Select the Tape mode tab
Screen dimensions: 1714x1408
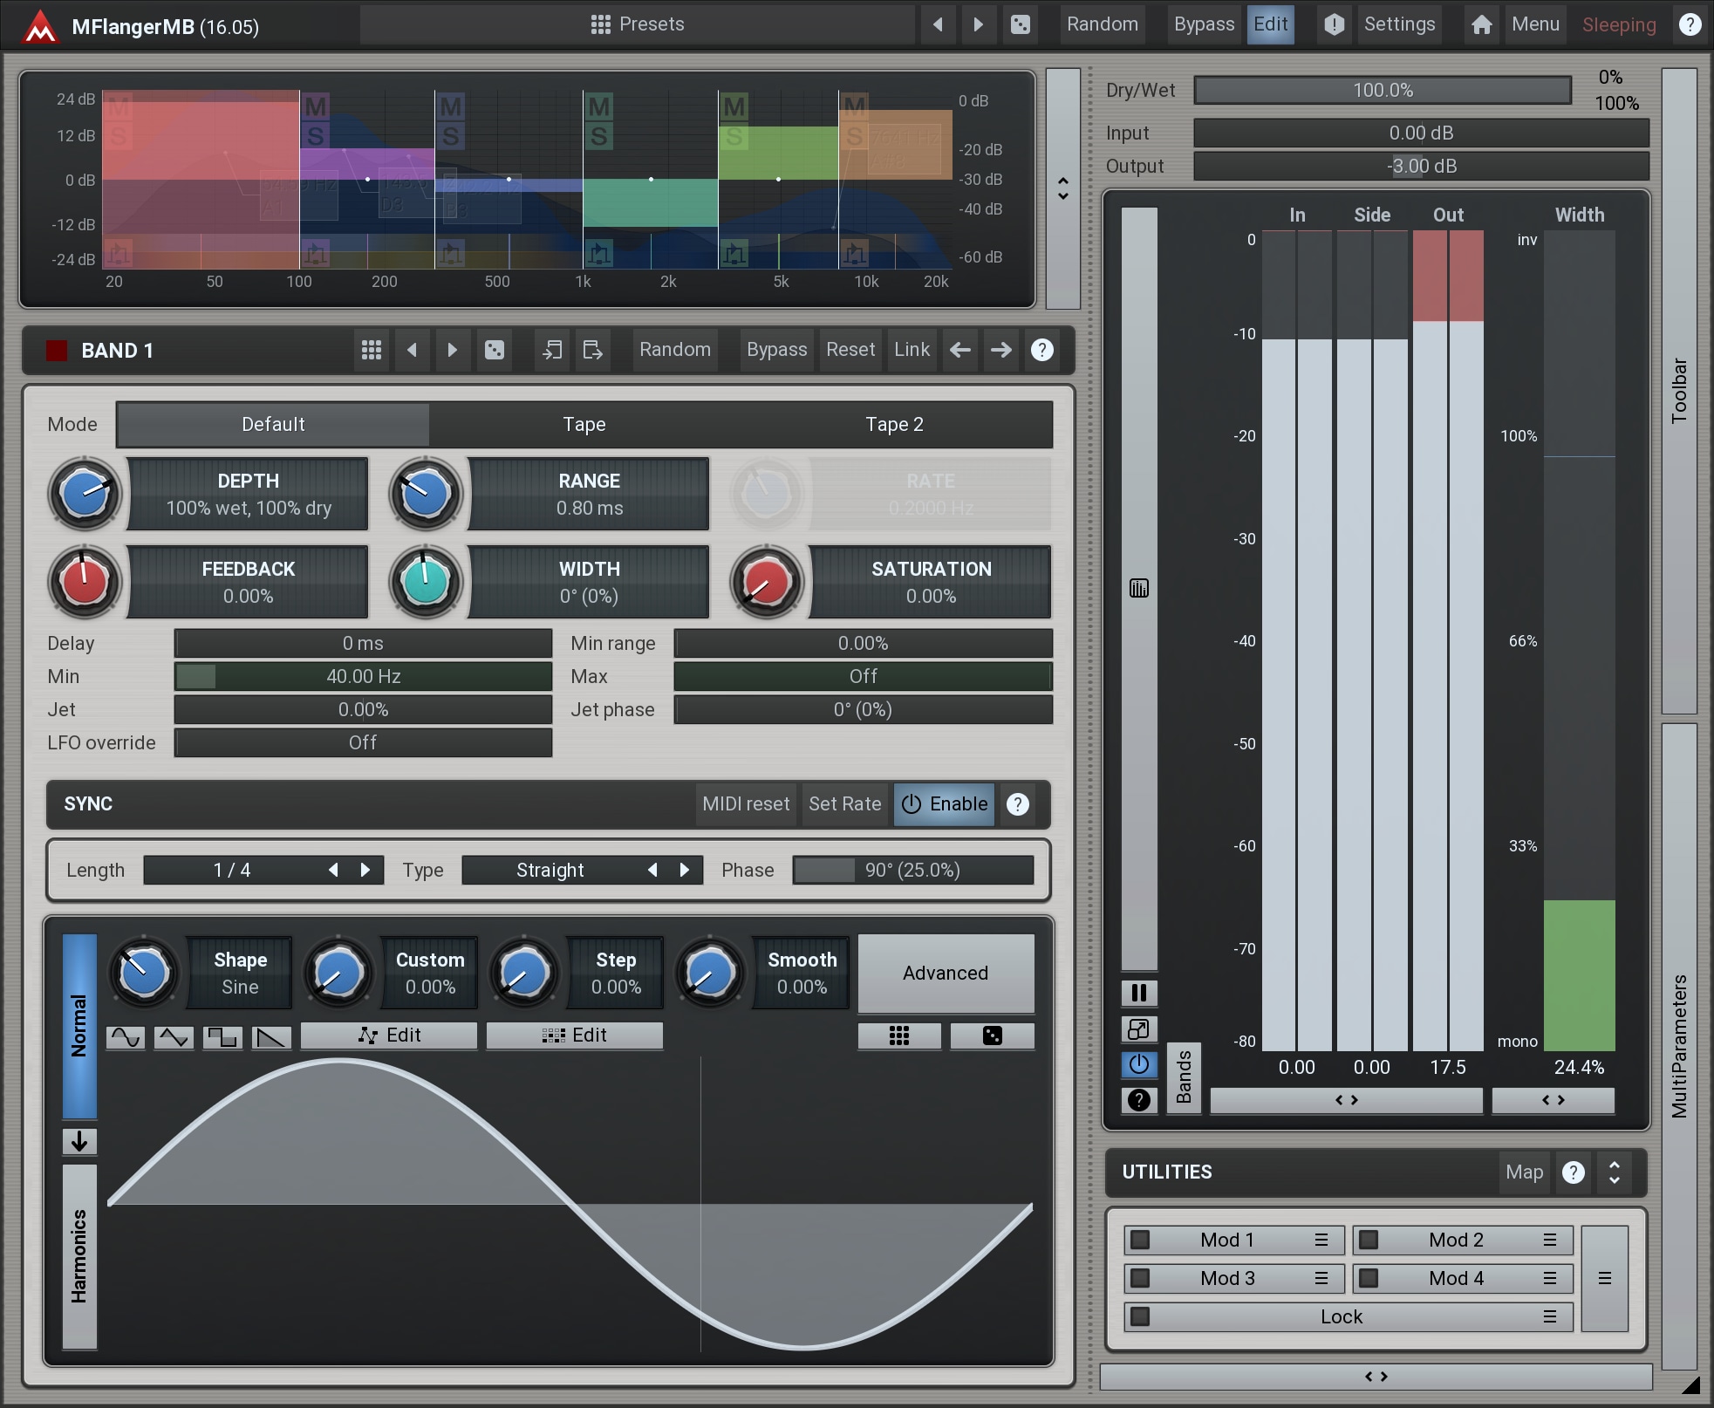coord(584,424)
